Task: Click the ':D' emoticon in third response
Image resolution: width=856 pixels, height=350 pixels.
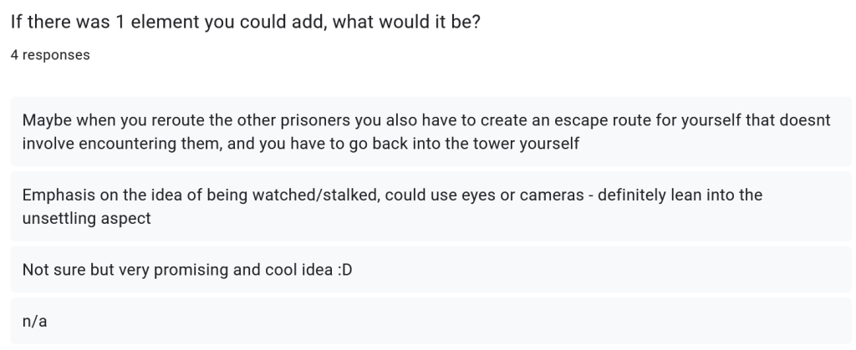Action: 344,270
